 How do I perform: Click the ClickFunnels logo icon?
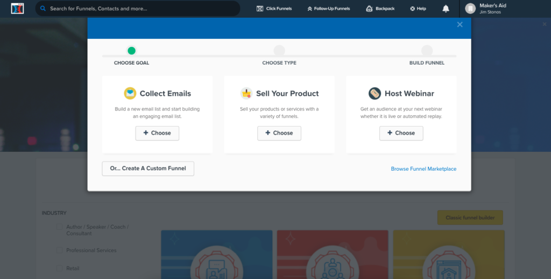point(17,9)
